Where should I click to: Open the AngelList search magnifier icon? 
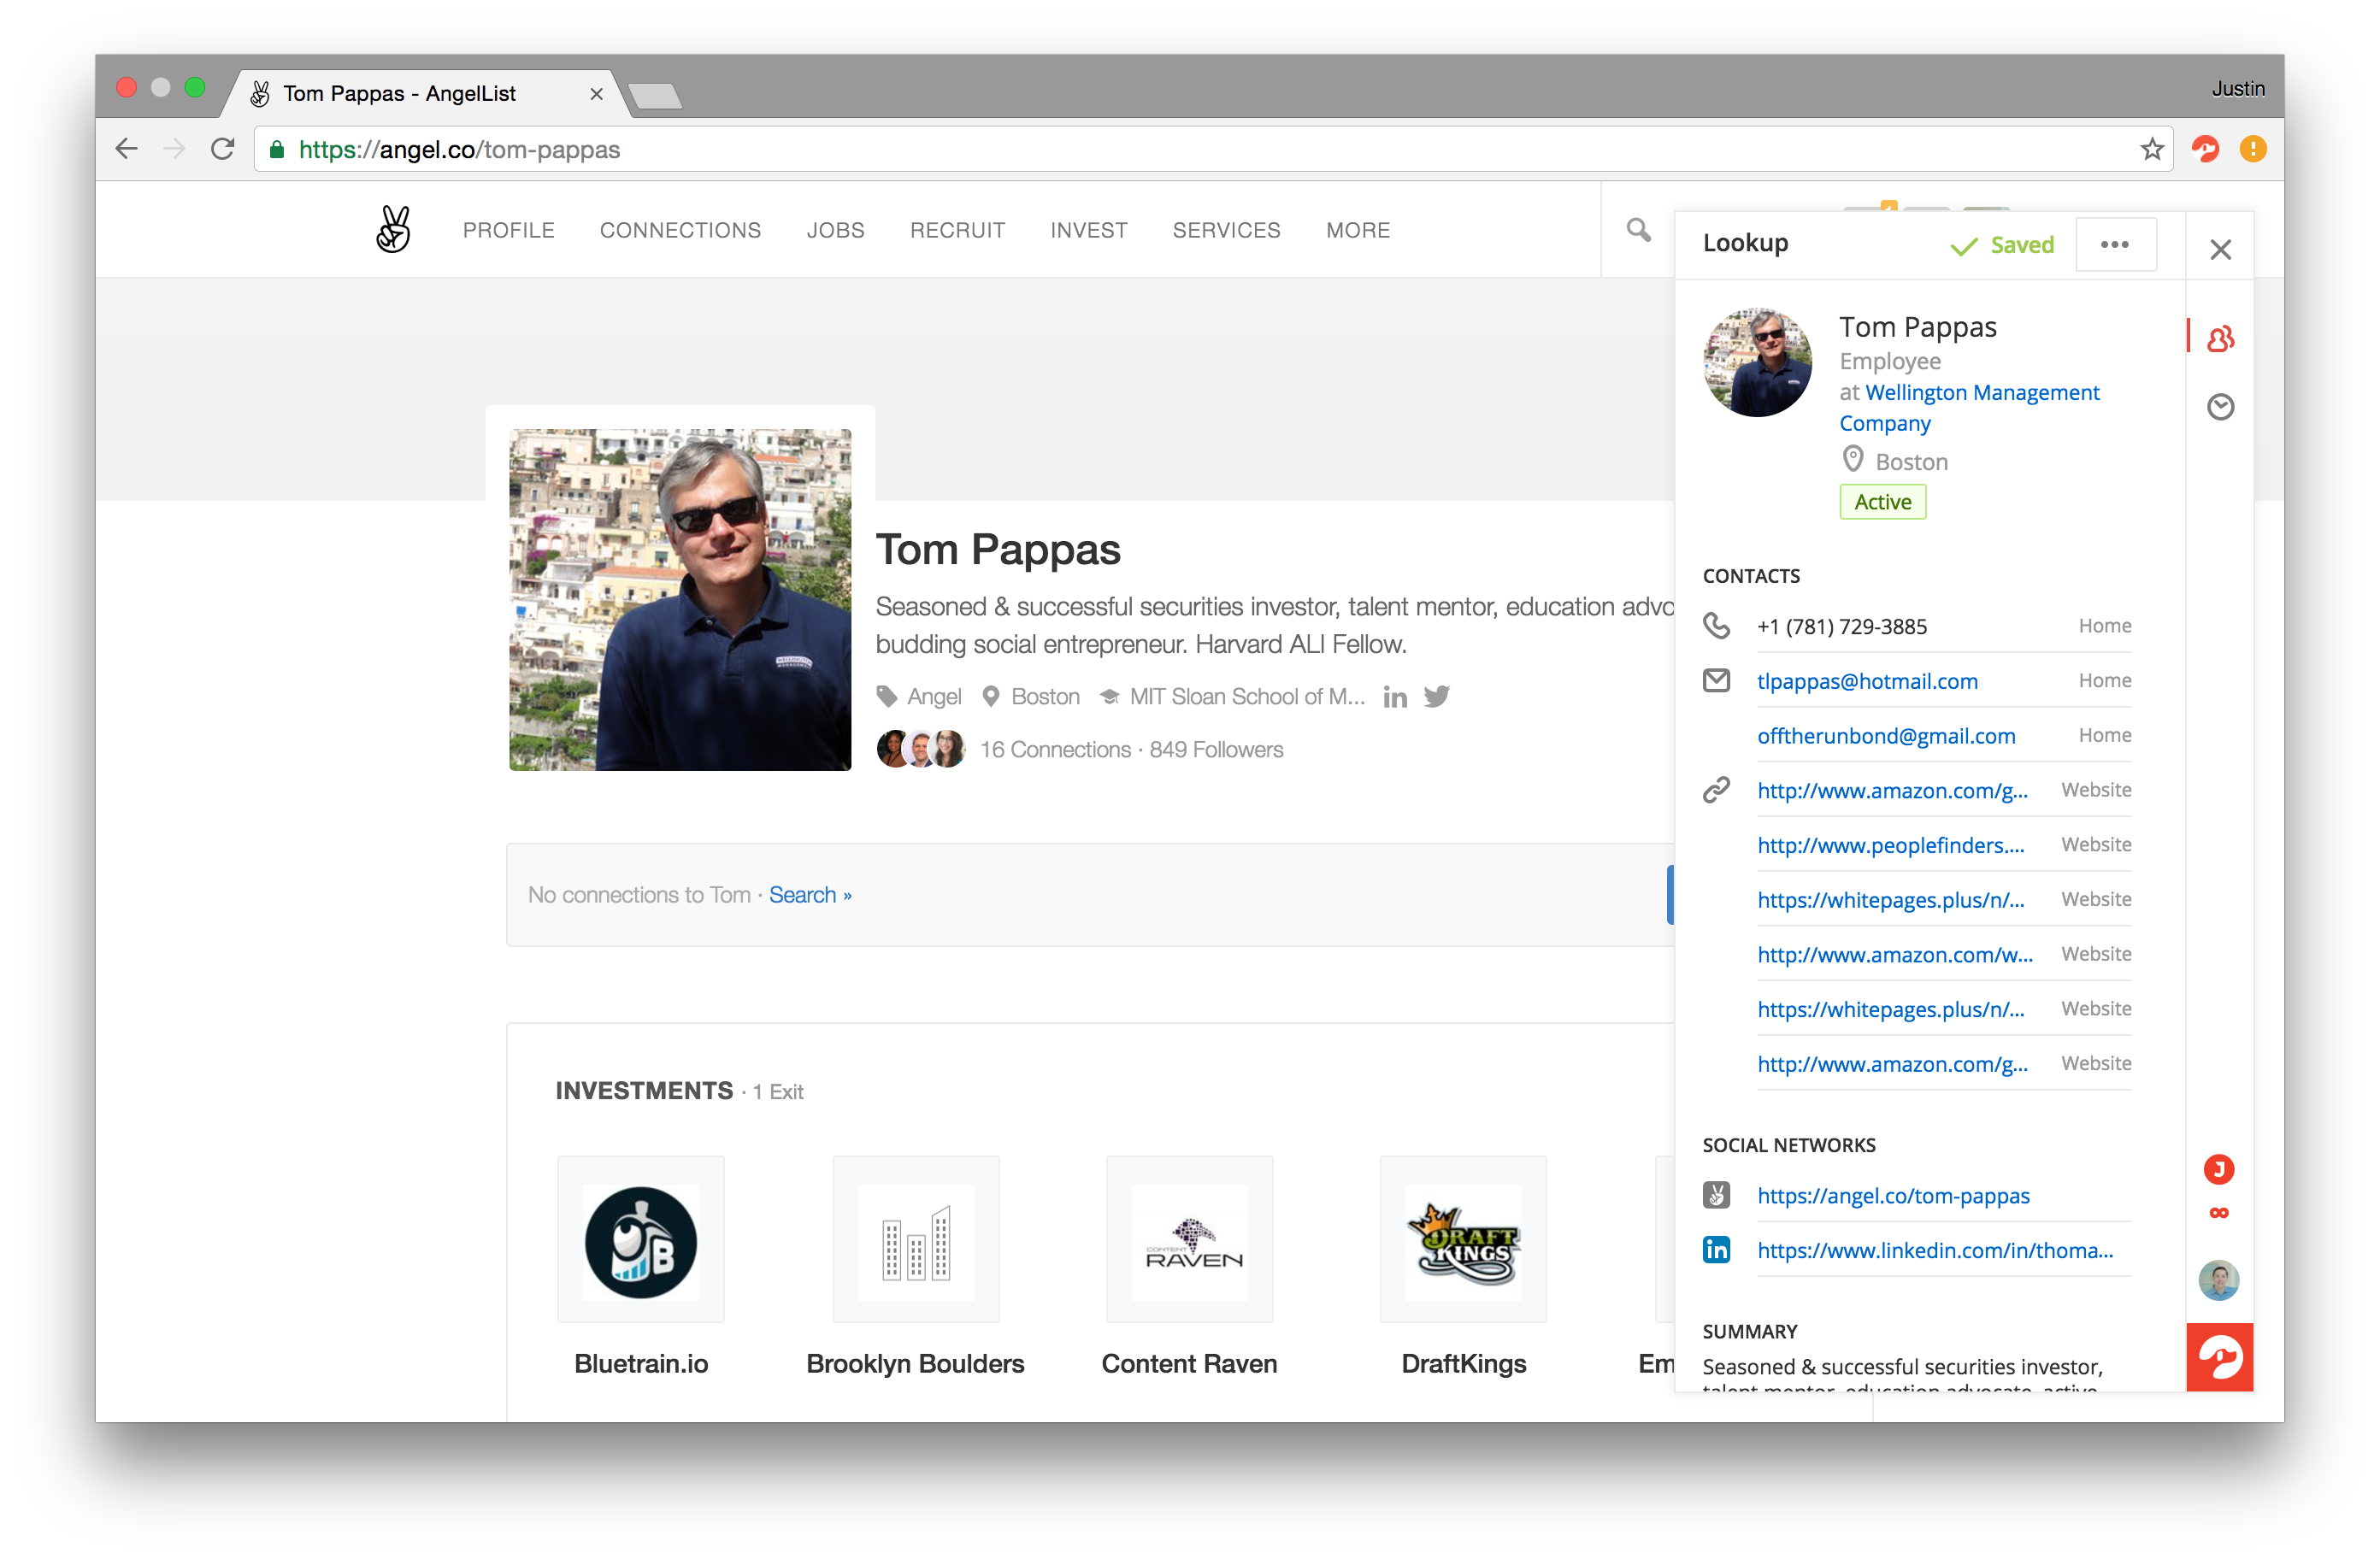click(x=1638, y=230)
